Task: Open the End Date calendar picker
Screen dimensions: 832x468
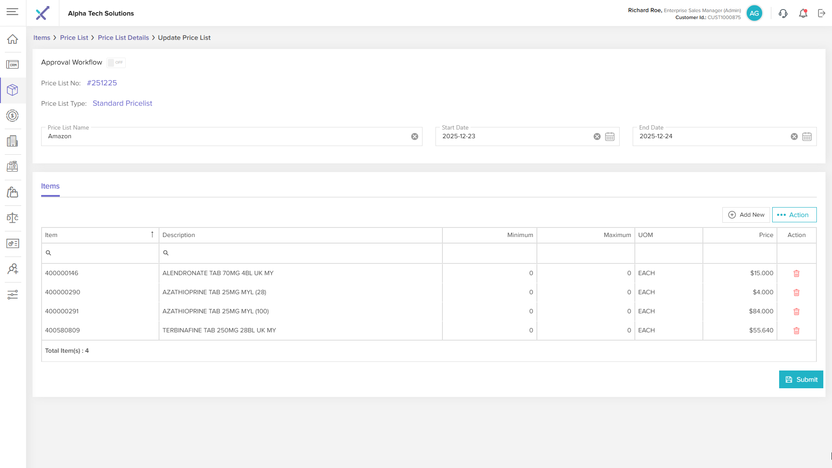Action: point(806,136)
